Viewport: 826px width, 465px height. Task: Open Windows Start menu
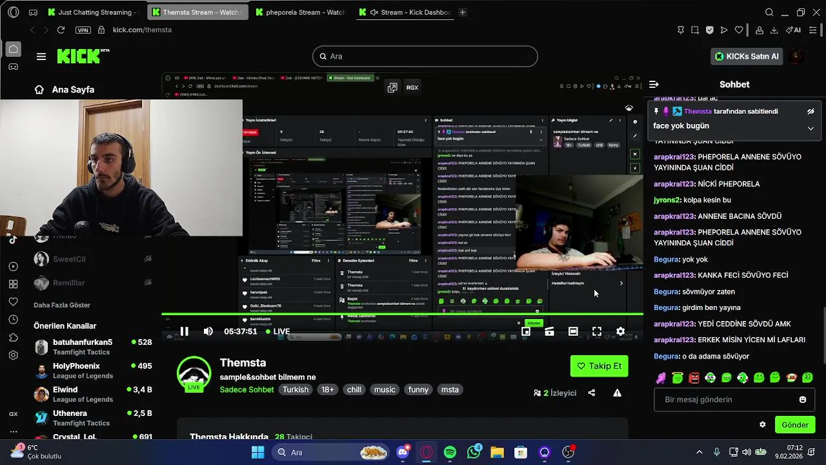257,452
